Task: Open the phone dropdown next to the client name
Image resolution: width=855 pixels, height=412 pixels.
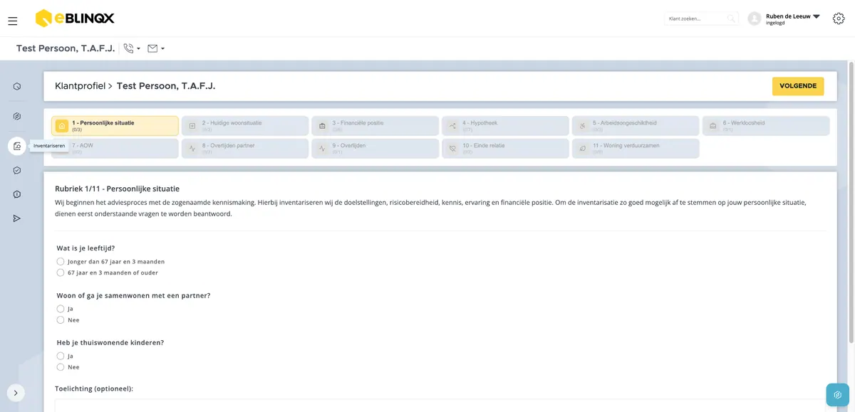Action: tap(132, 48)
